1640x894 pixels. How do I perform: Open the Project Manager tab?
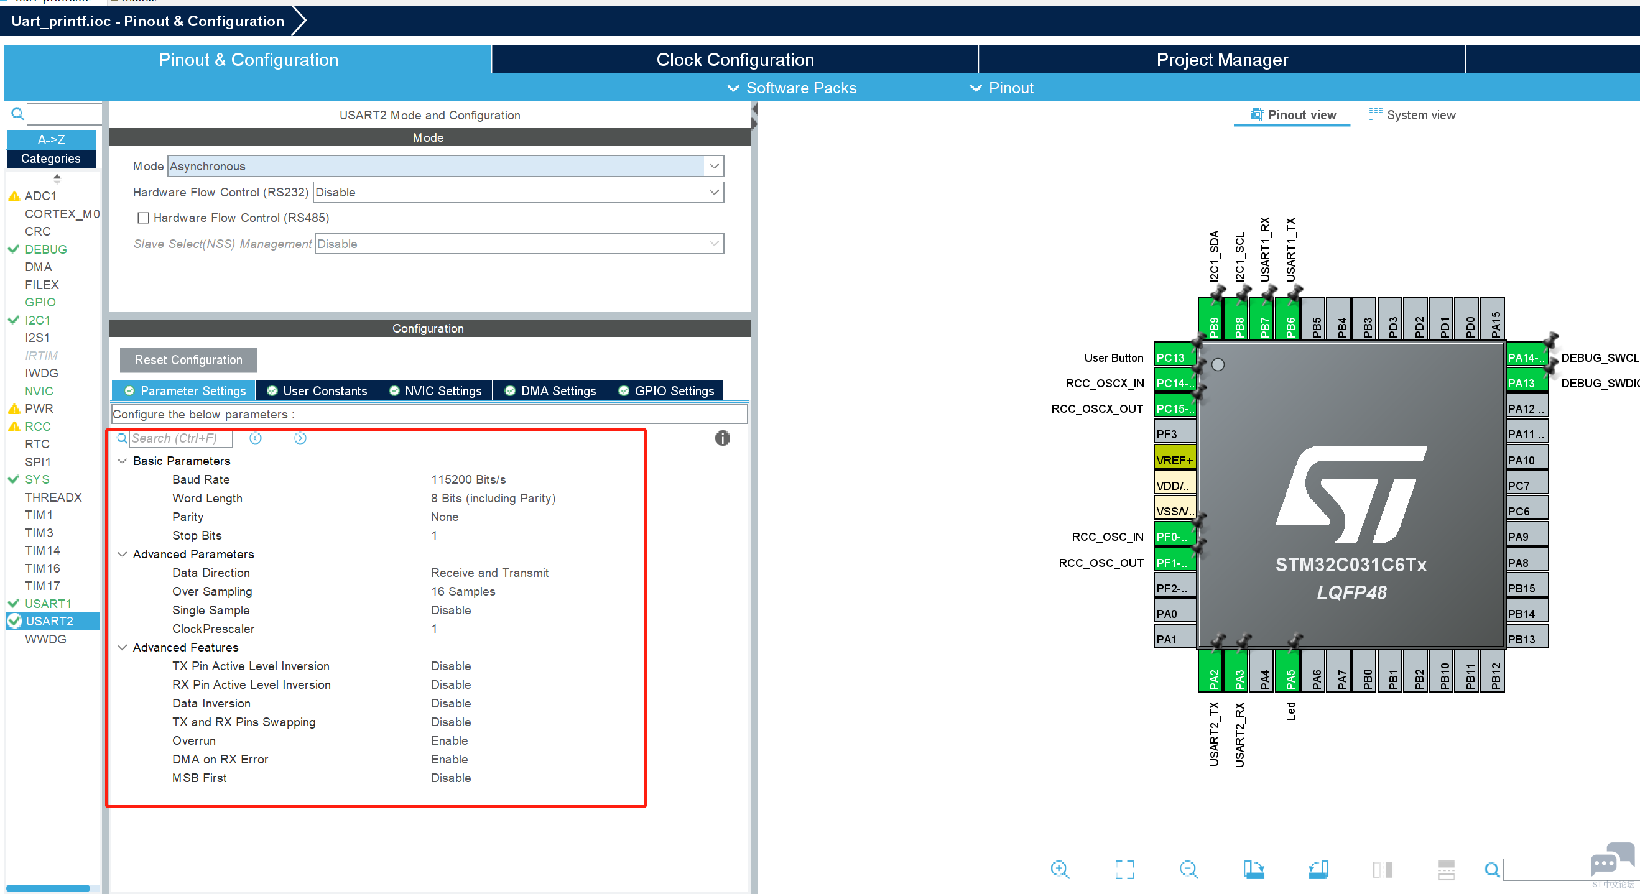point(1221,60)
